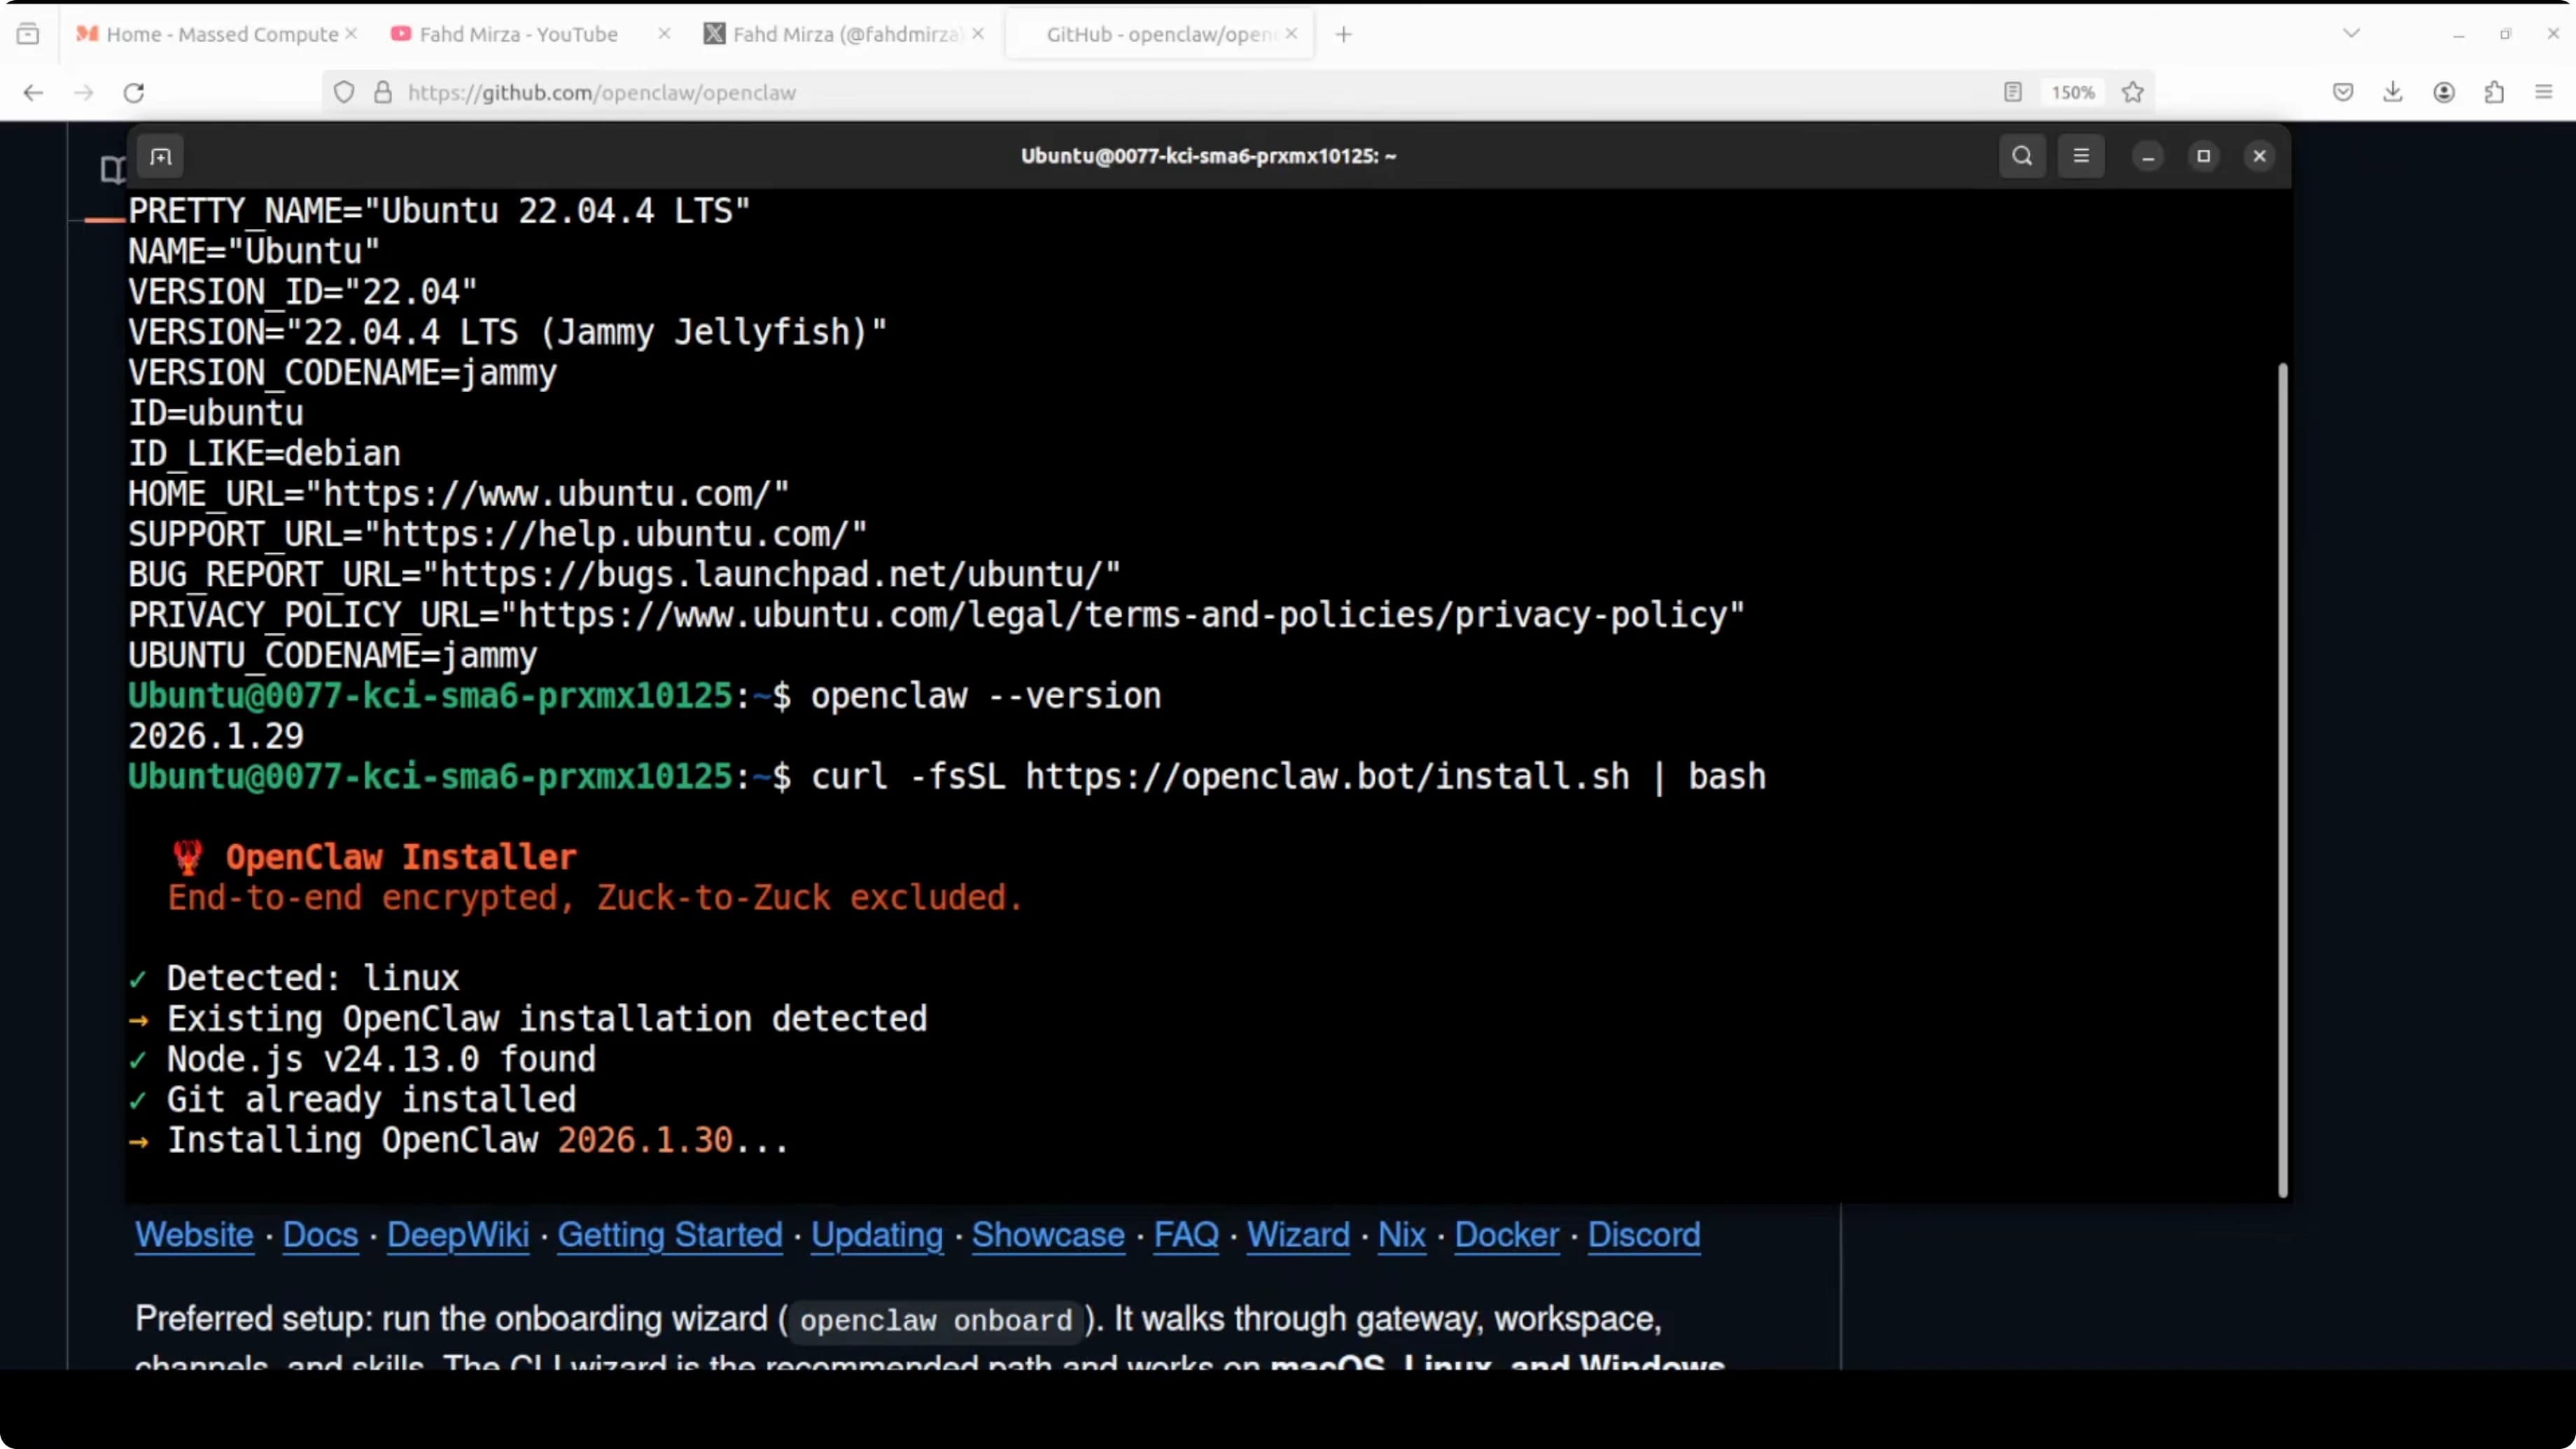Viewport: 2576px width, 1449px height.
Task: Save the page to Pocket
Action: pyautogui.click(x=2342, y=92)
